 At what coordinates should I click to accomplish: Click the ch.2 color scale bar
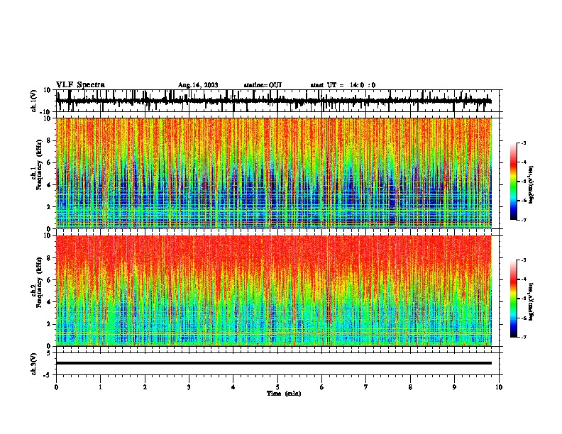pos(514,299)
